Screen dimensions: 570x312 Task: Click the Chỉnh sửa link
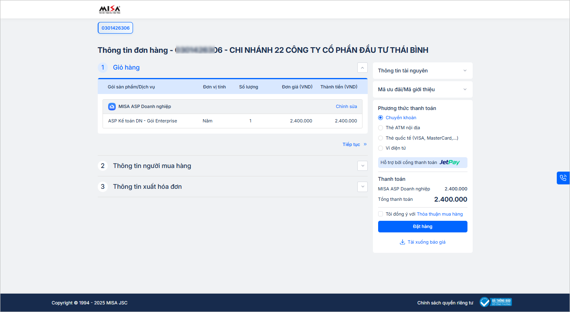tap(346, 106)
